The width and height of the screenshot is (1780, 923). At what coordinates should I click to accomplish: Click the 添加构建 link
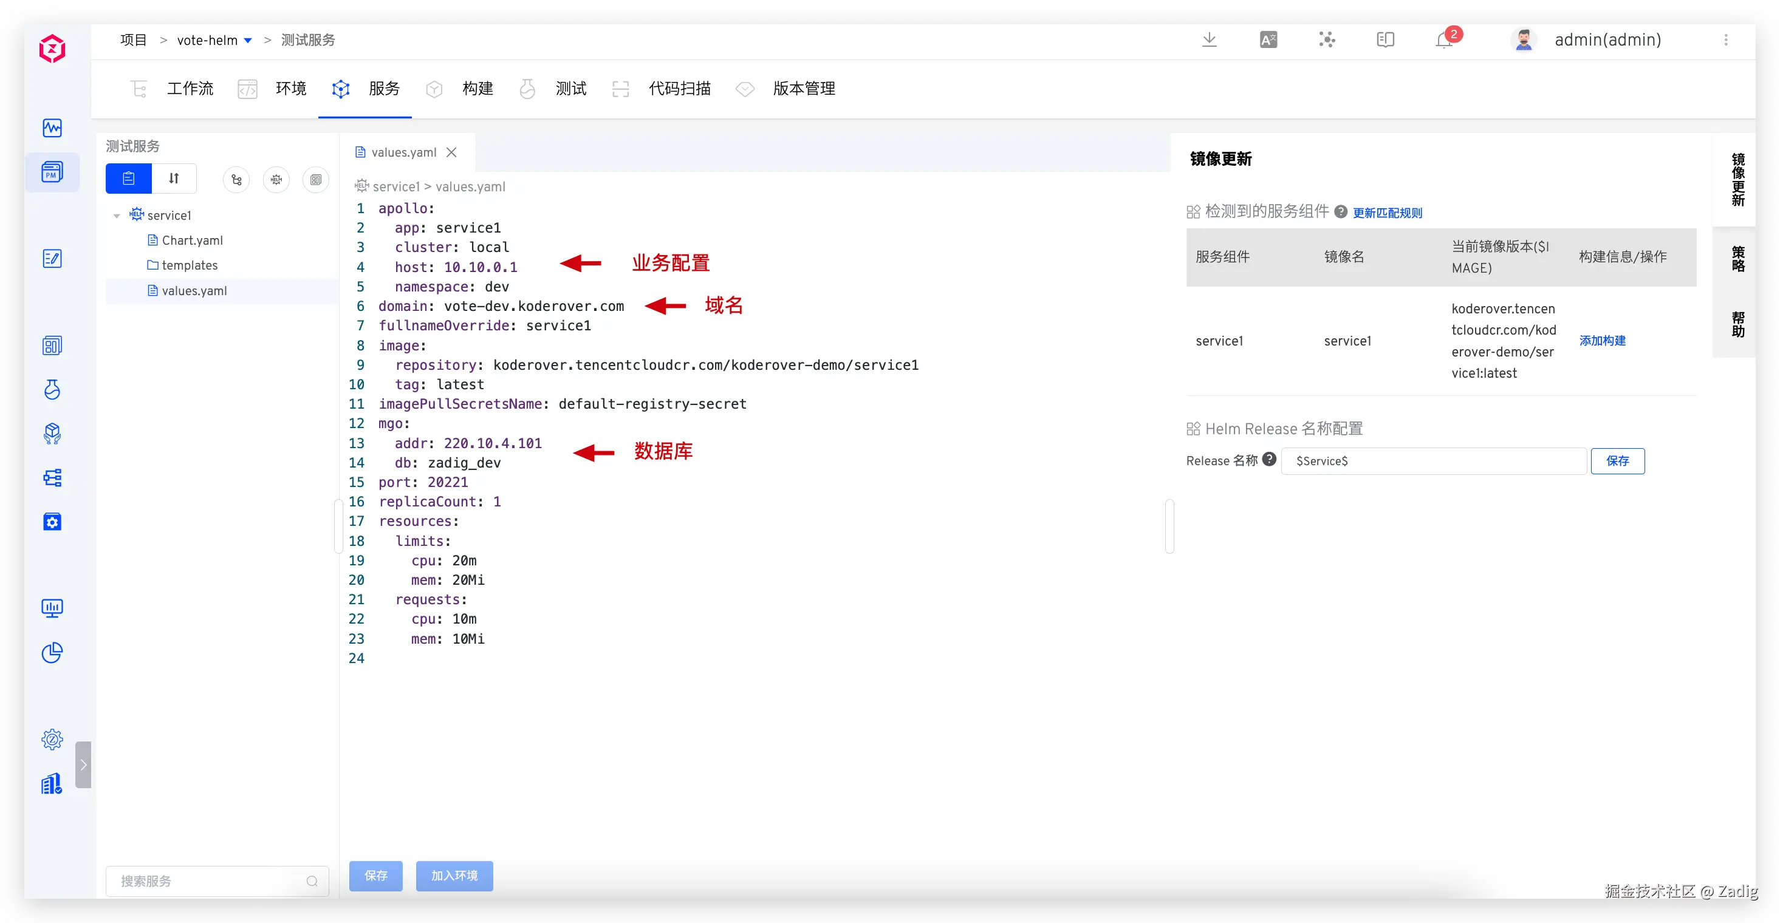pyautogui.click(x=1602, y=341)
